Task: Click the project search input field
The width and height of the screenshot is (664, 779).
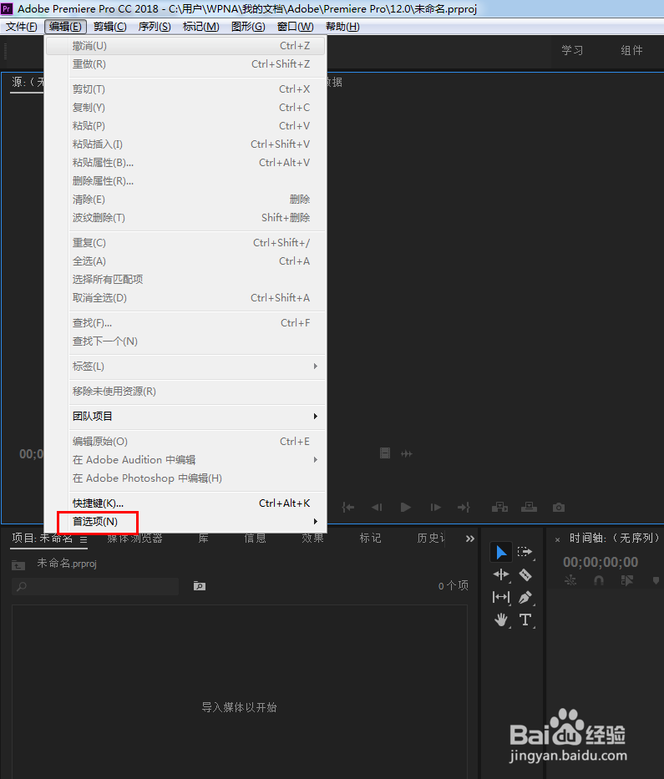Action: (x=95, y=586)
